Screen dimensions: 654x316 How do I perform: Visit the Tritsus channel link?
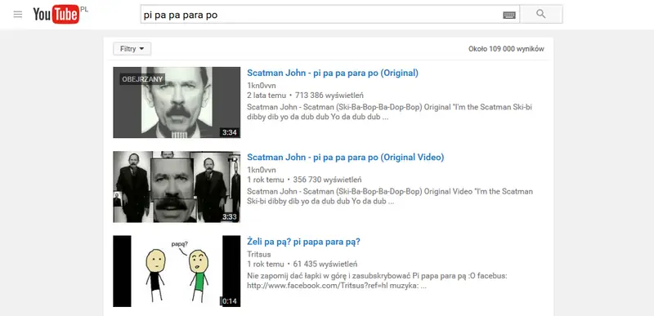tap(258, 254)
